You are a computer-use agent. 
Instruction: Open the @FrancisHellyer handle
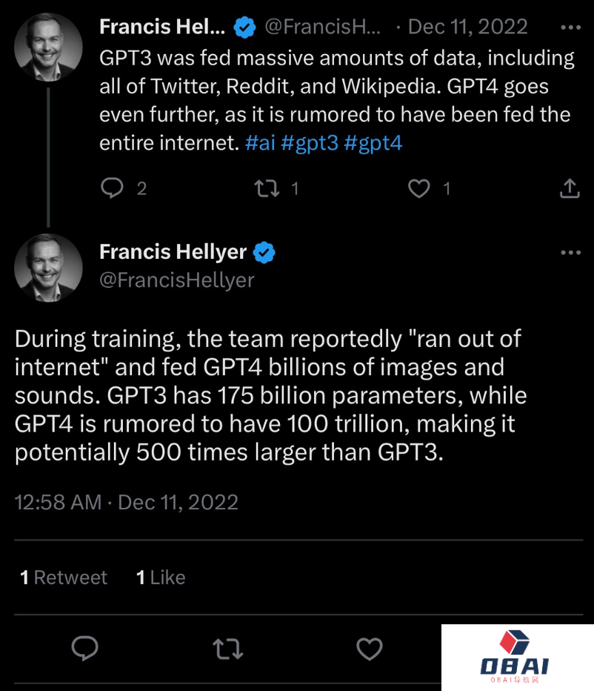coord(176,280)
